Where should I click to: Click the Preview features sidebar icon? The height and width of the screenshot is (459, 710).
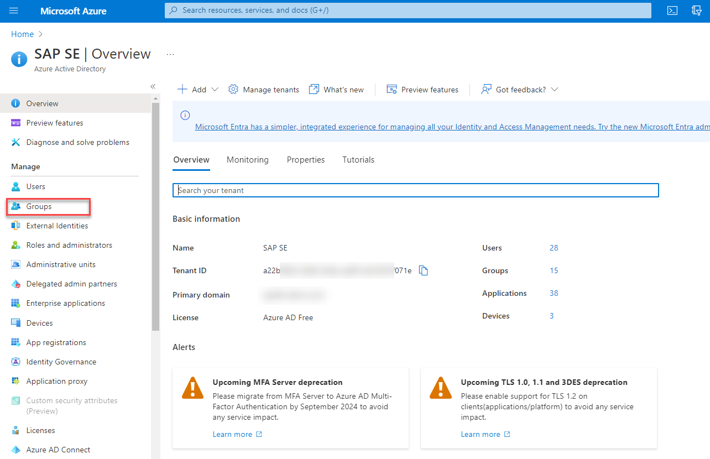pyautogui.click(x=15, y=123)
